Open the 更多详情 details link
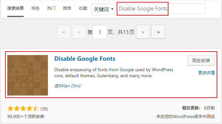 [x=206, y=73]
